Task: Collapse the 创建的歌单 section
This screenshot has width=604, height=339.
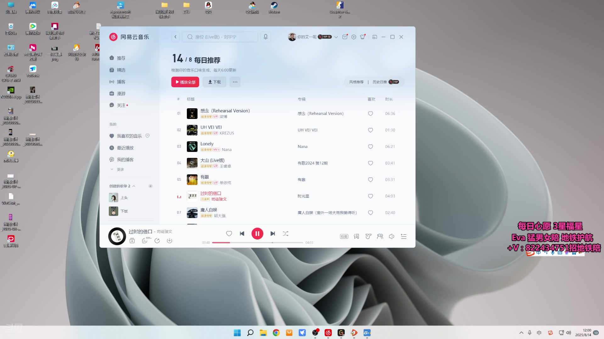Action: click(x=134, y=186)
